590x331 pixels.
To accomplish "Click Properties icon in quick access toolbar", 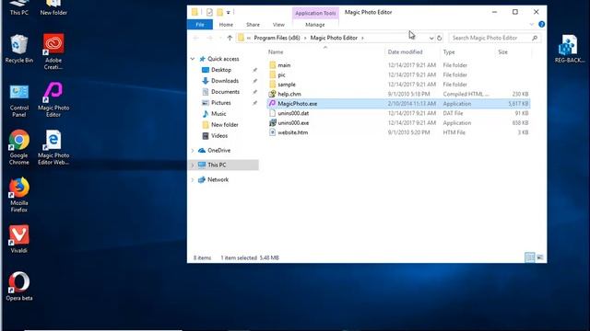I will tap(209, 12).
